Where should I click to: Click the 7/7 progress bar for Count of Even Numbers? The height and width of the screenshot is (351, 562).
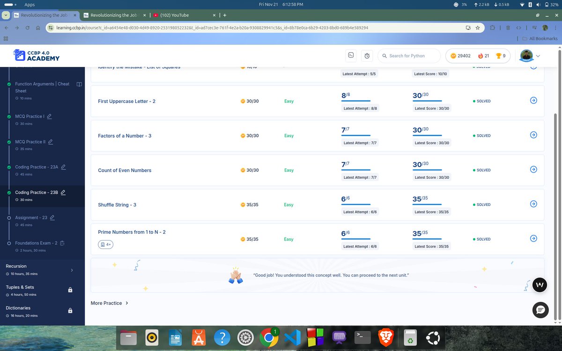[356, 169]
